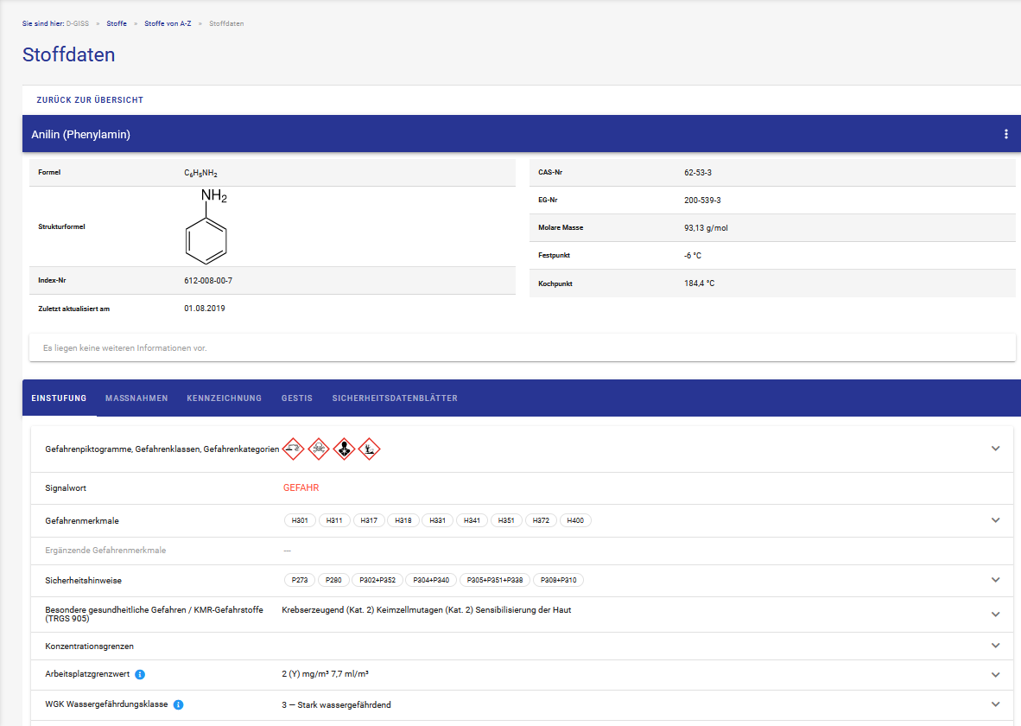
Task: Click the health hazard pictogram
Action: pos(344,449)
